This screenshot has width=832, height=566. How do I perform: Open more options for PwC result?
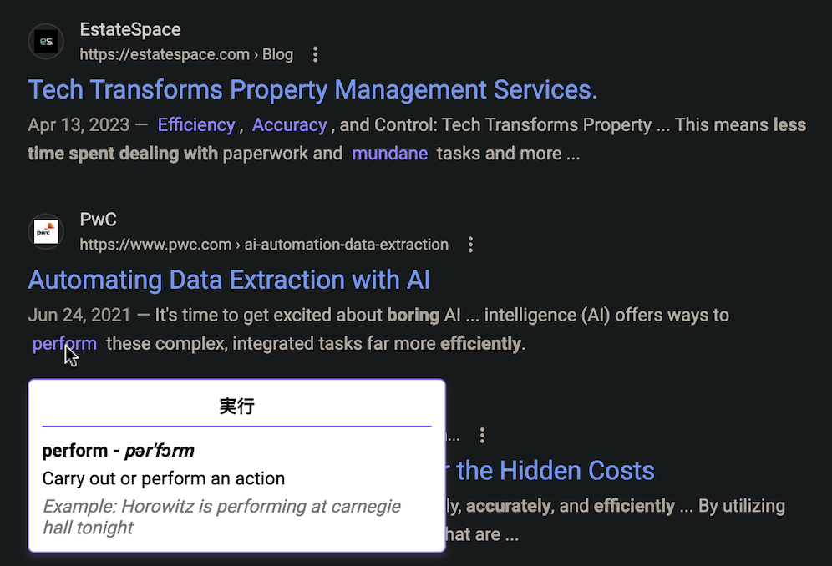tap(470, 245)
